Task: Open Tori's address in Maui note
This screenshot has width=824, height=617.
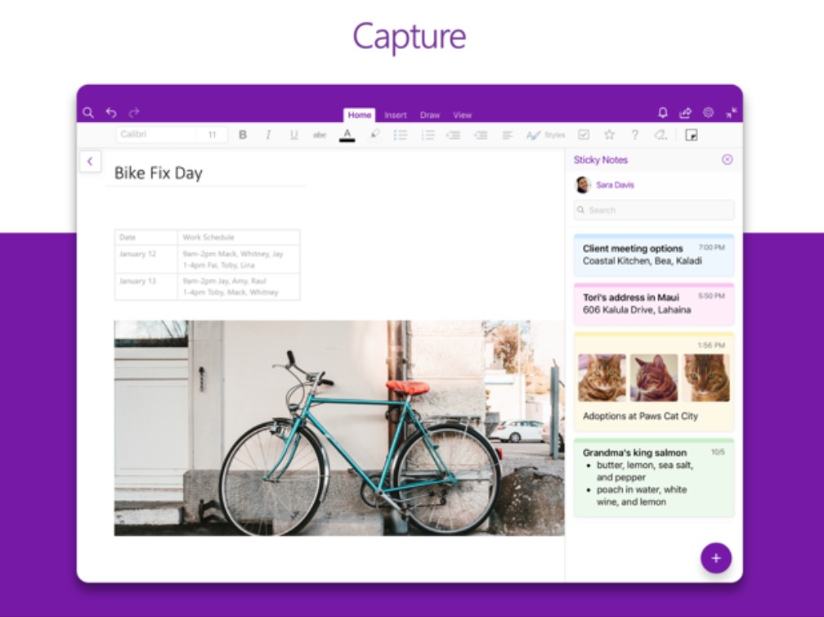Action: (x=654, y=304)
